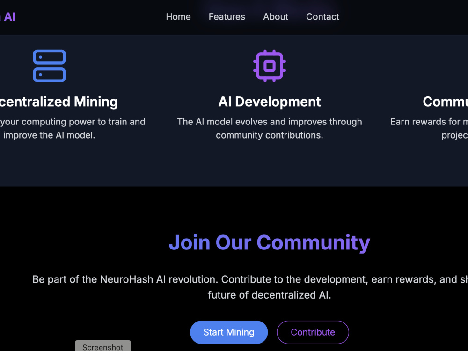This screenshot has width=468, height=351.
Task: Click 'Be part of the NeuroHash AI revolution' text
Action: (125, 279)
